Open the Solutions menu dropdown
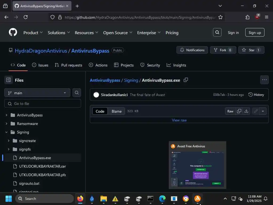The image size is (273, 205). 59,33
